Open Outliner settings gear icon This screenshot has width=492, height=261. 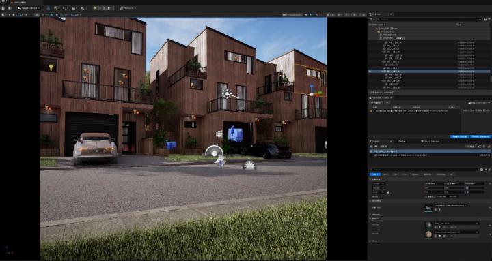(489, 19)
